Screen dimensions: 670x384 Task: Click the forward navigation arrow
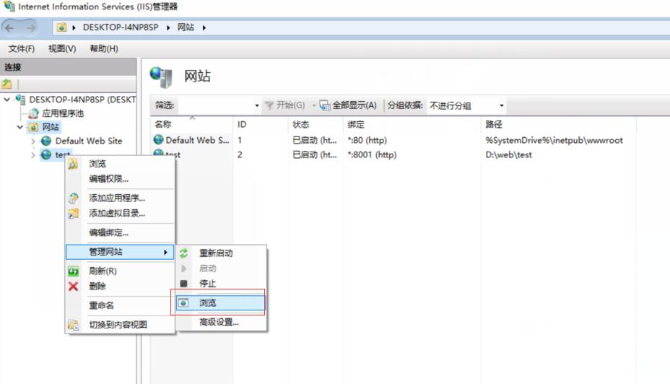pyautogui.click(x=31, y=27)
